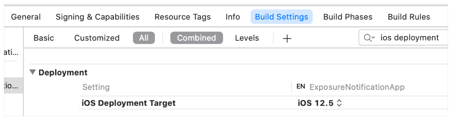452x120 pixels.
Task: Toggle the All settings filter
Action: click(144, 38)
